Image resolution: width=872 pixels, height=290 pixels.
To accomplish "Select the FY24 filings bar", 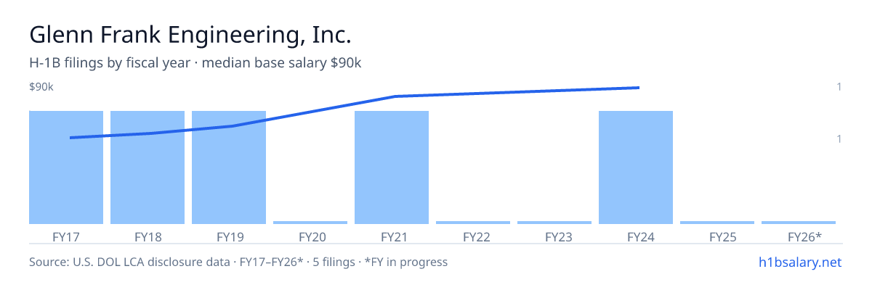I will (636, 167).
